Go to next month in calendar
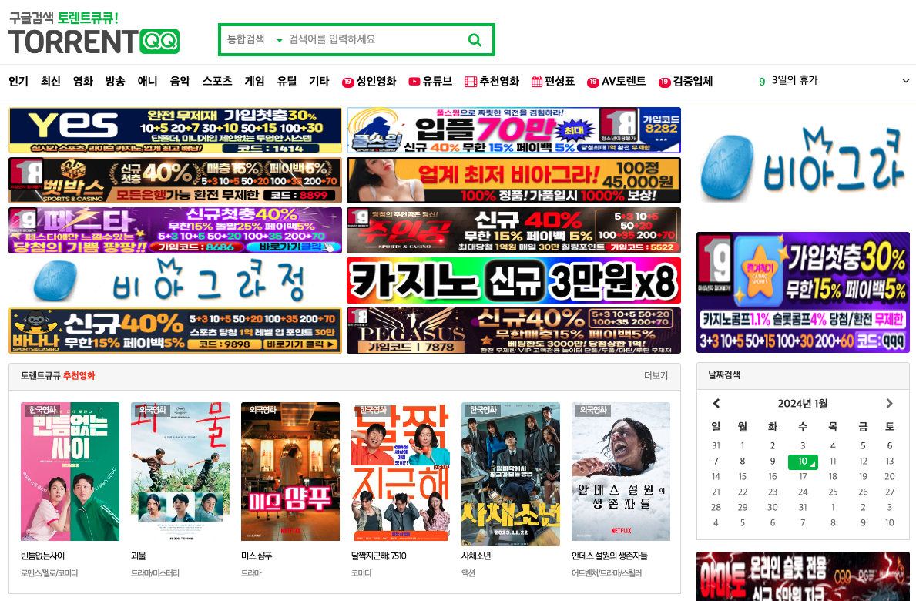 click(x=889, y=404)
